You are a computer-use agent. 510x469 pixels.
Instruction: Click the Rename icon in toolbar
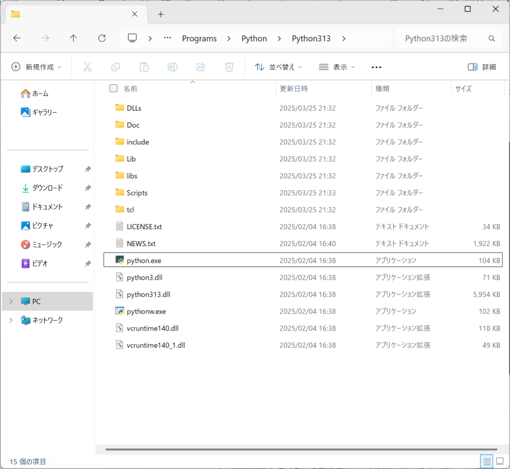(172, 67)
